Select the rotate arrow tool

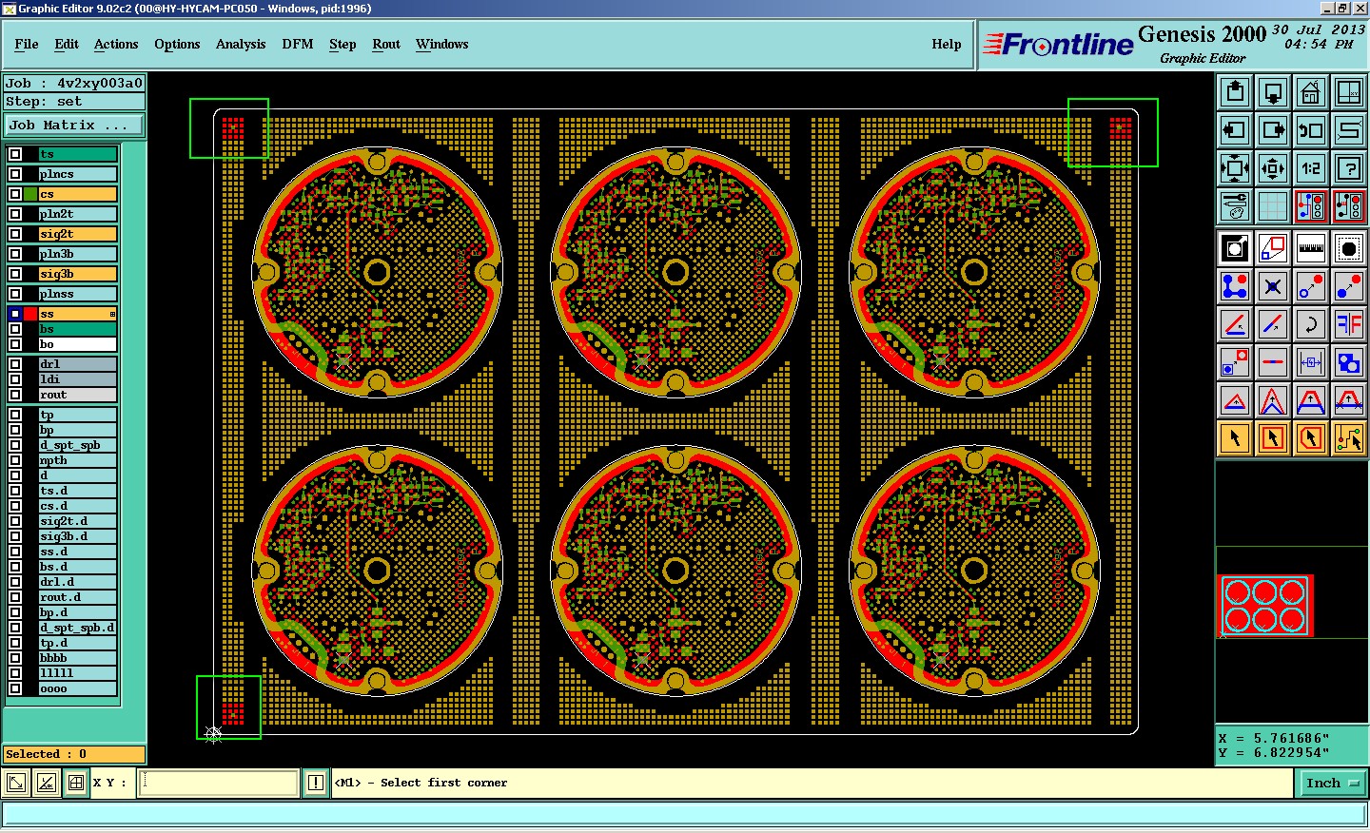[x=1310, y=324]
